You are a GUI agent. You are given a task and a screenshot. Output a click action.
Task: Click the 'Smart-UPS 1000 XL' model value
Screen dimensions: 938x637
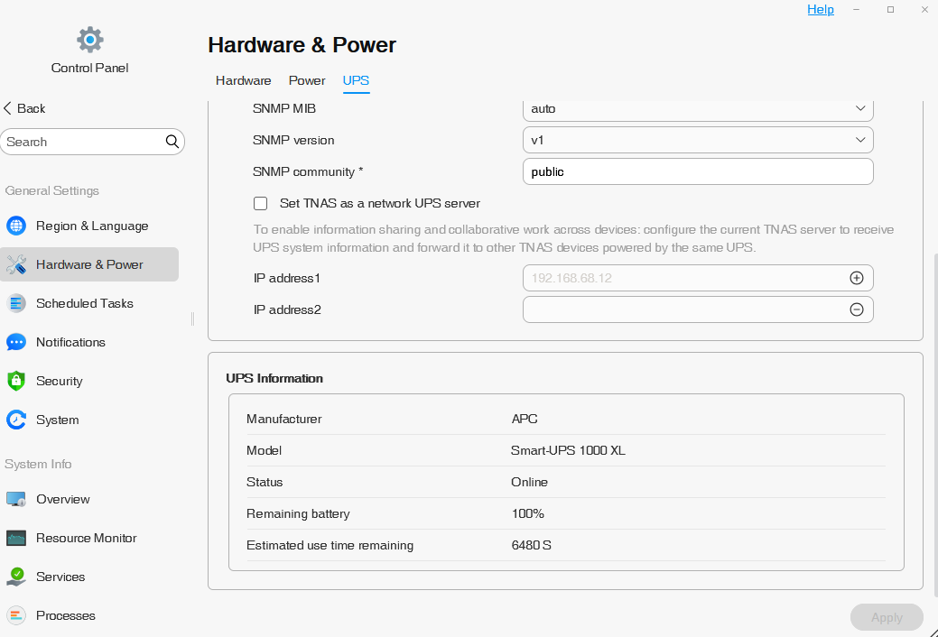coord(568,450)
